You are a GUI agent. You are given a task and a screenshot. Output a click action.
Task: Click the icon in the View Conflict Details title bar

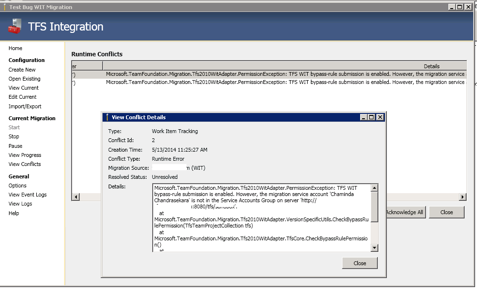106,117
